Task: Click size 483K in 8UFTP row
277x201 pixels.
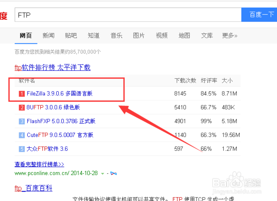Action: 228,107
